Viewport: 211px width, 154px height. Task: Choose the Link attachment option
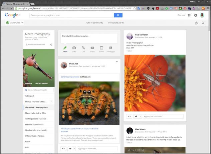83,48
